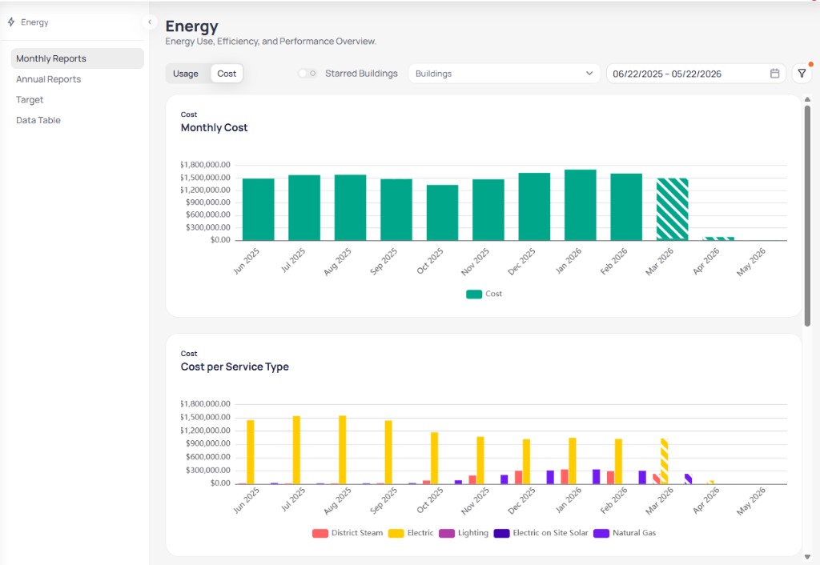Toggle the Natural Gas legend swatch
The width and height of the screenshot is (820, 565).
(x=601, y=533)
